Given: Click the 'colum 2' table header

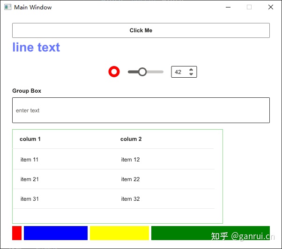Looking at the screenshot, I should pyautogui.click(x=131, y=139).
